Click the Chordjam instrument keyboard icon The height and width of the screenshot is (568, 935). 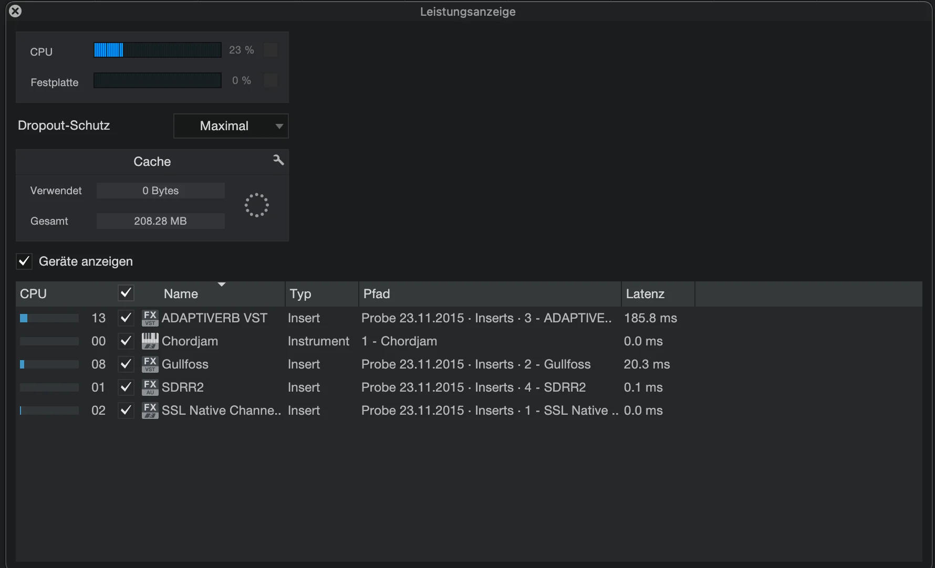click(x=150, y=341)
